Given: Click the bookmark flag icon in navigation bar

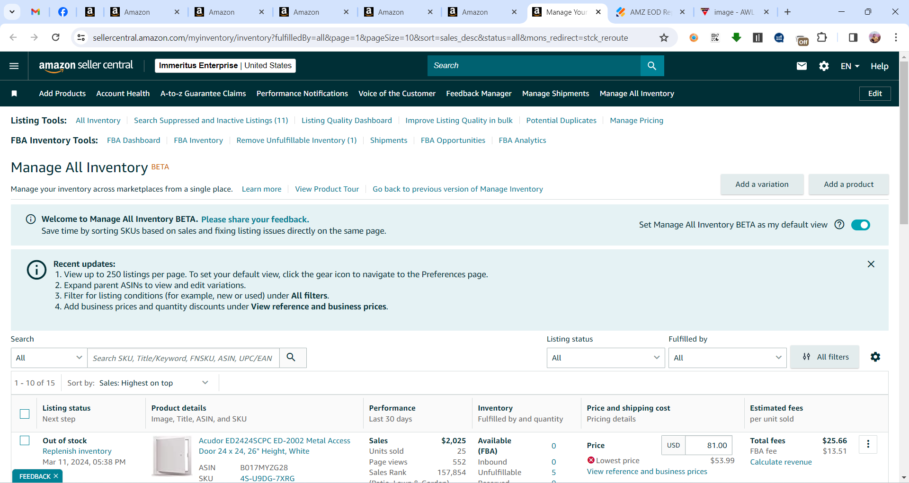Looking at the screenshot, I should [14, 94].
